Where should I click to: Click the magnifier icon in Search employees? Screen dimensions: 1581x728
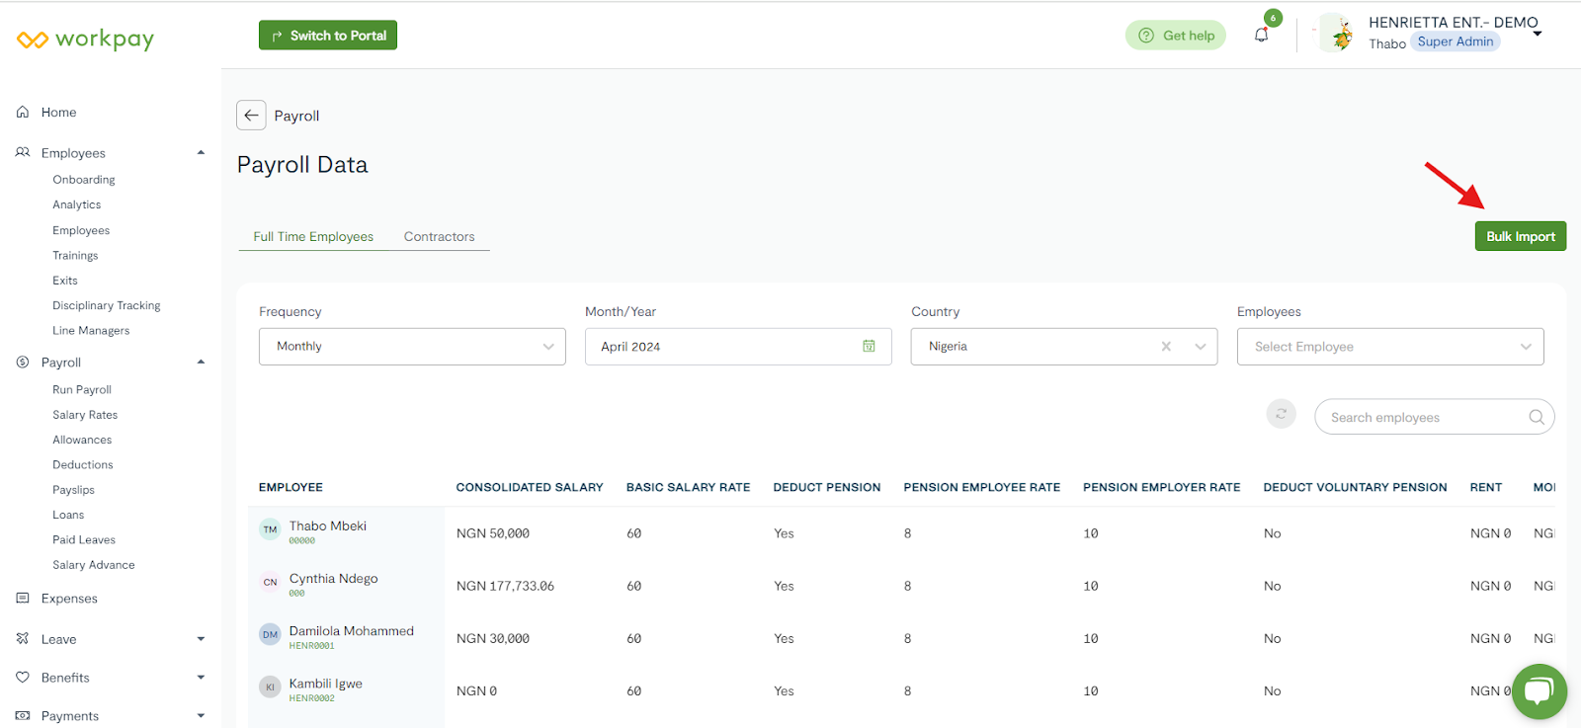coord(1537,417)
